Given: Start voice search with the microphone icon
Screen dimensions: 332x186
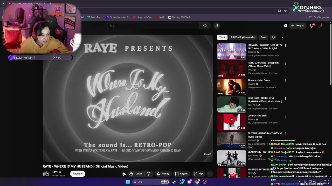Looking at the screenshot, I should (217, 26).
